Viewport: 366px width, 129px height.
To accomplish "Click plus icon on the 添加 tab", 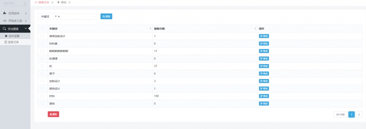I will (59, 2).
